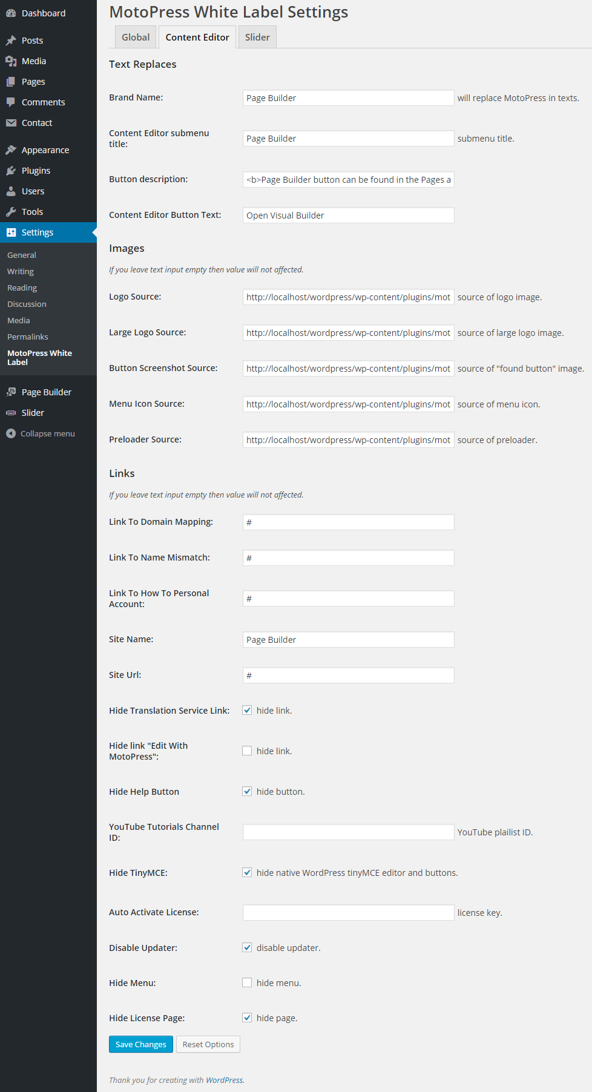Uncheck the Hide TinyMCE checkbox

click(247, 873)
